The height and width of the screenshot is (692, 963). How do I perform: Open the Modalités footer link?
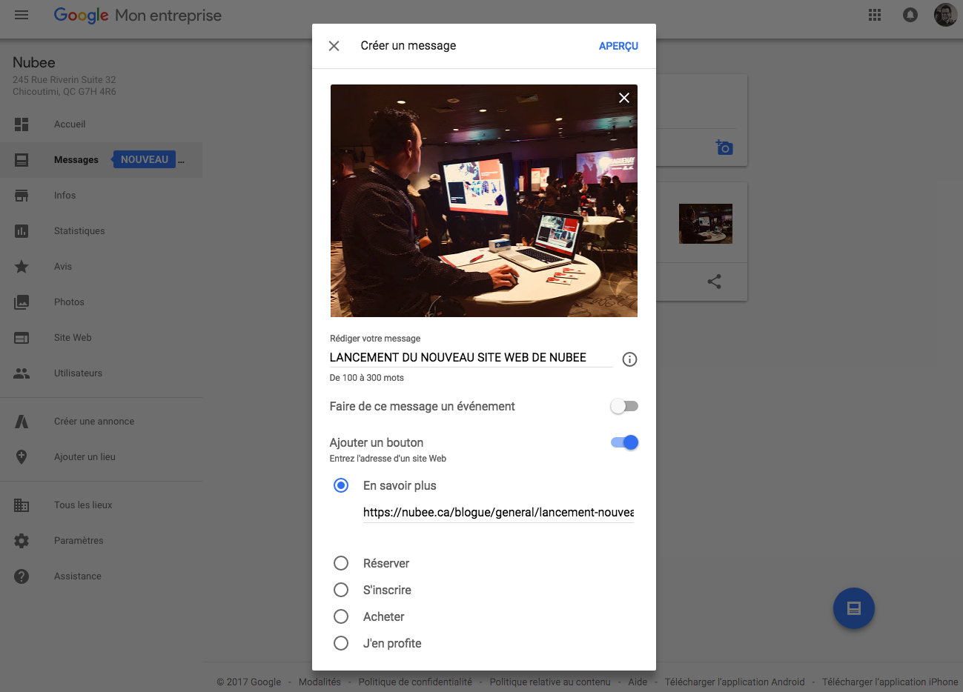click(x=320, y=682)
